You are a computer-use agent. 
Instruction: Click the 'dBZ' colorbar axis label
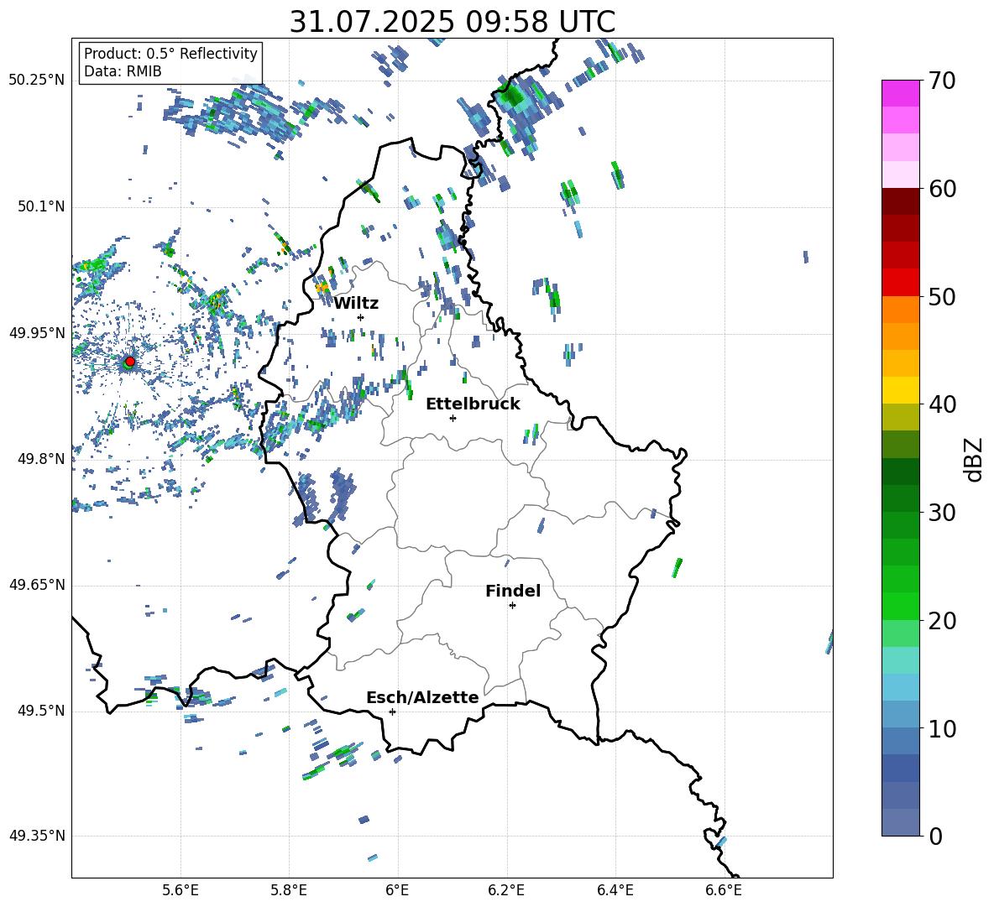(x=973, y=460)
